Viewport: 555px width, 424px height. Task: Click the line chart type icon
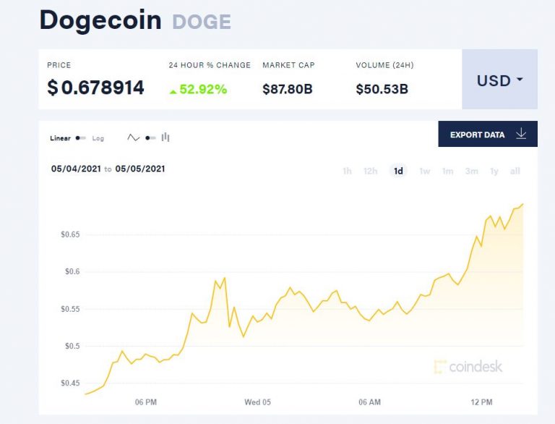[x=133, y=137]
